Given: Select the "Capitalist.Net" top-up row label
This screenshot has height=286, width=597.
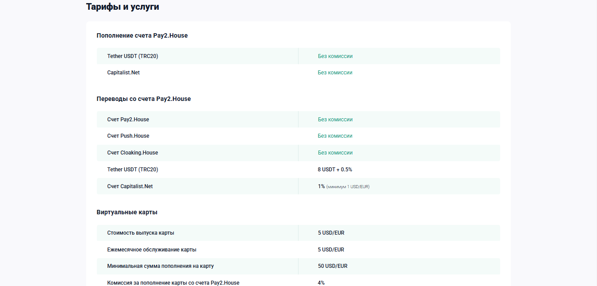Looking at the screenshot, I should [x=123, y=73].
